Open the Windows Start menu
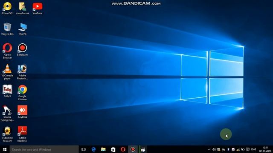 click(5, 149)
